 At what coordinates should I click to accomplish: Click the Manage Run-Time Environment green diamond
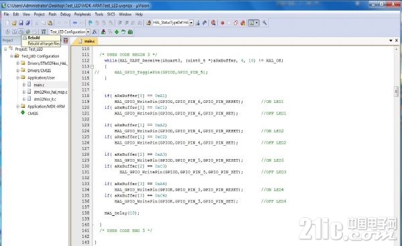pos(117,32)
